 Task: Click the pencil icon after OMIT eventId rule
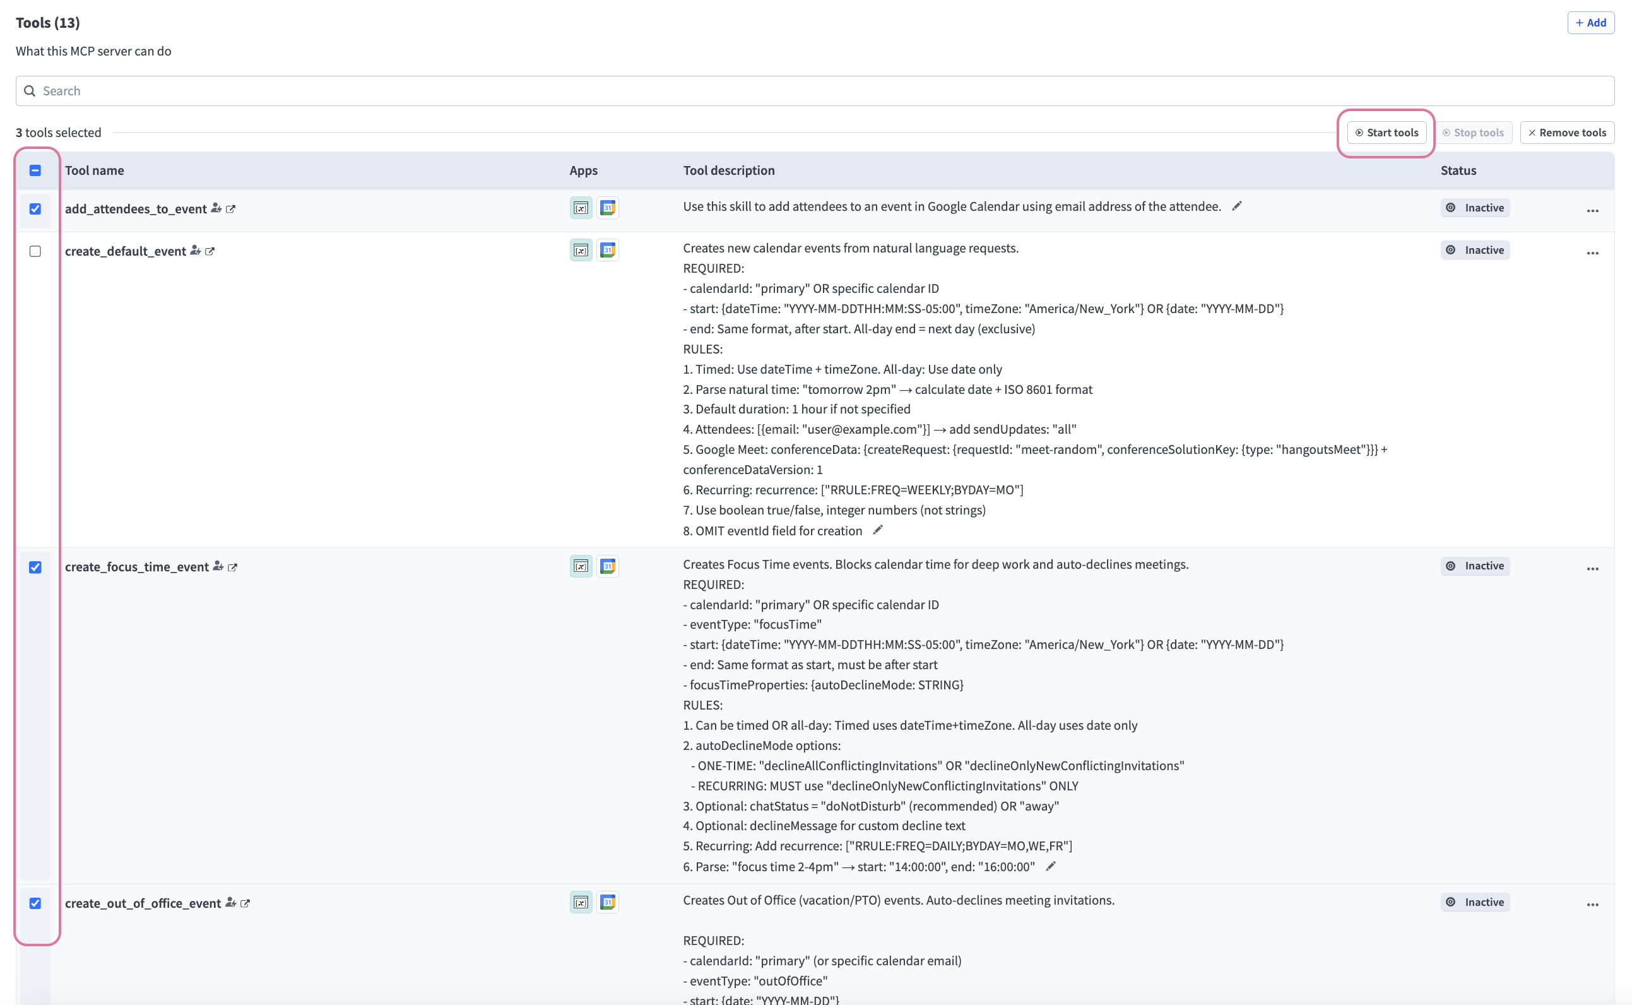(x=877, y=530)
